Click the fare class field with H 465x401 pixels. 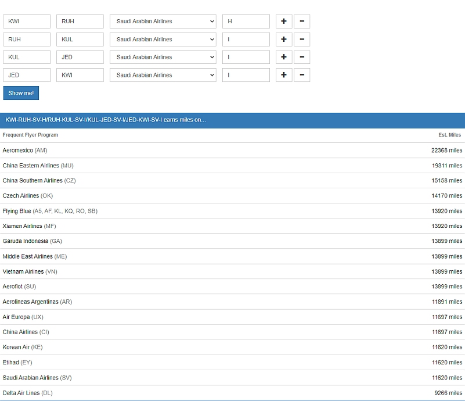(246, 22)
